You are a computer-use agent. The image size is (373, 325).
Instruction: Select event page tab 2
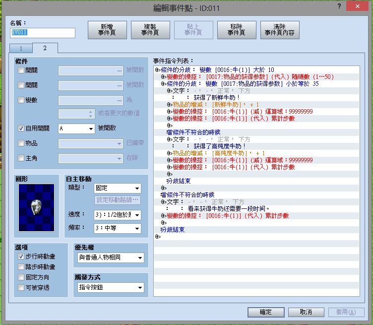point(45,48)
